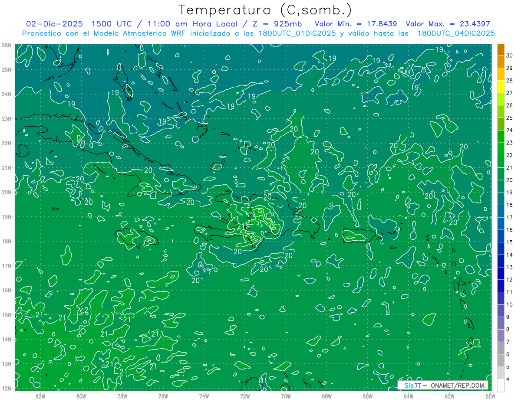Click the yellow swatch between 27 and 28

501,87
